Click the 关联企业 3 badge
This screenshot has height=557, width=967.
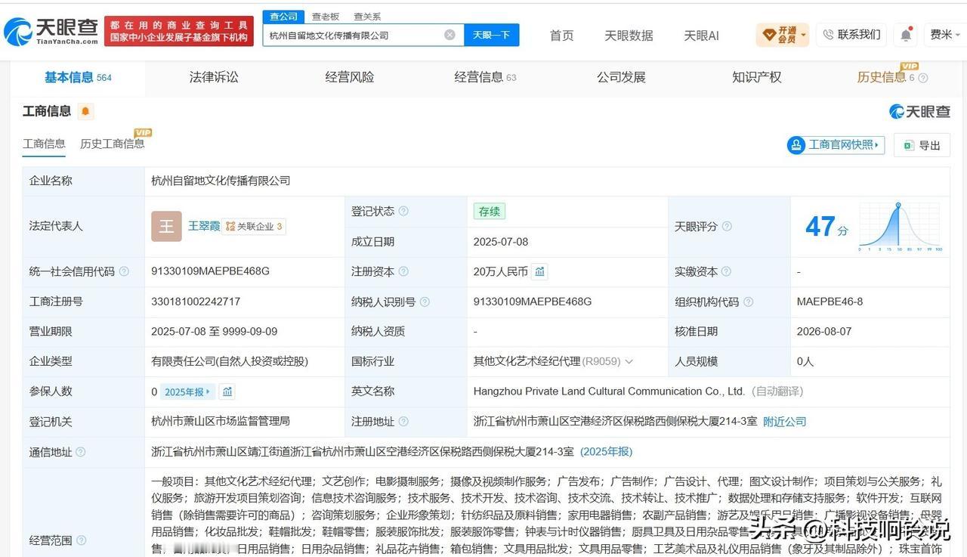click(x=254, y=226)
